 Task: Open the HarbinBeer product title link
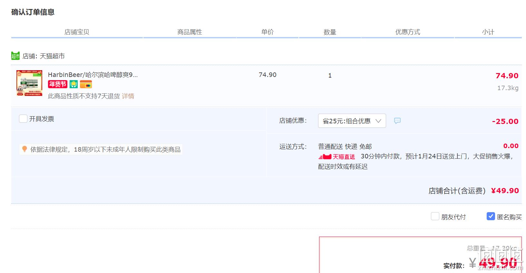click(x=93, y=75)
